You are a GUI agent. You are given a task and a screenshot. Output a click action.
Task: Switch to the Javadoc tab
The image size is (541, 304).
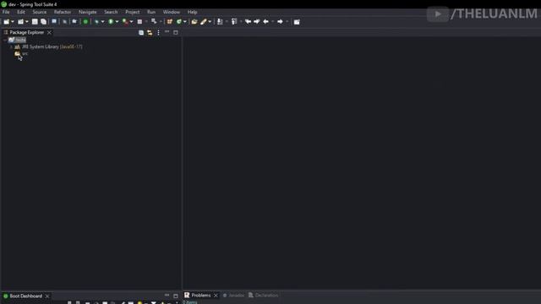point(233,296)
